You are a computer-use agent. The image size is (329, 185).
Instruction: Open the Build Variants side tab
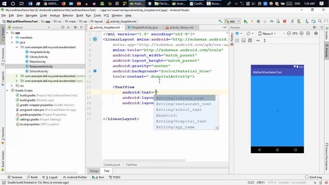coord(3,161)
